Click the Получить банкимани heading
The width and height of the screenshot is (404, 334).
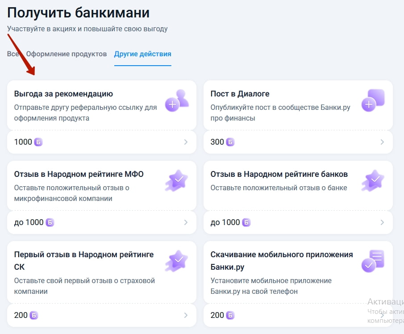(78, 13)
